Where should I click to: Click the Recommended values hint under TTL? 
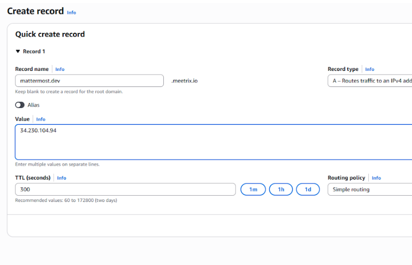point(66,200)
